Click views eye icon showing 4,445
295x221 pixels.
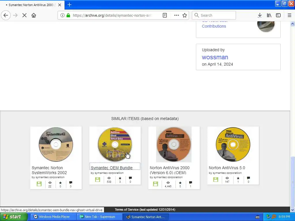[x=168, y=182]
